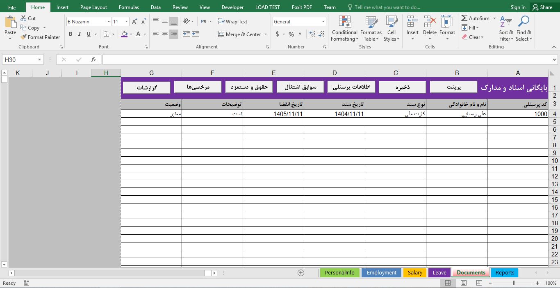Toggle bold formatting
Image resolution: width=560 pixels, height=288 pixels.
click(x=70, y=34)
